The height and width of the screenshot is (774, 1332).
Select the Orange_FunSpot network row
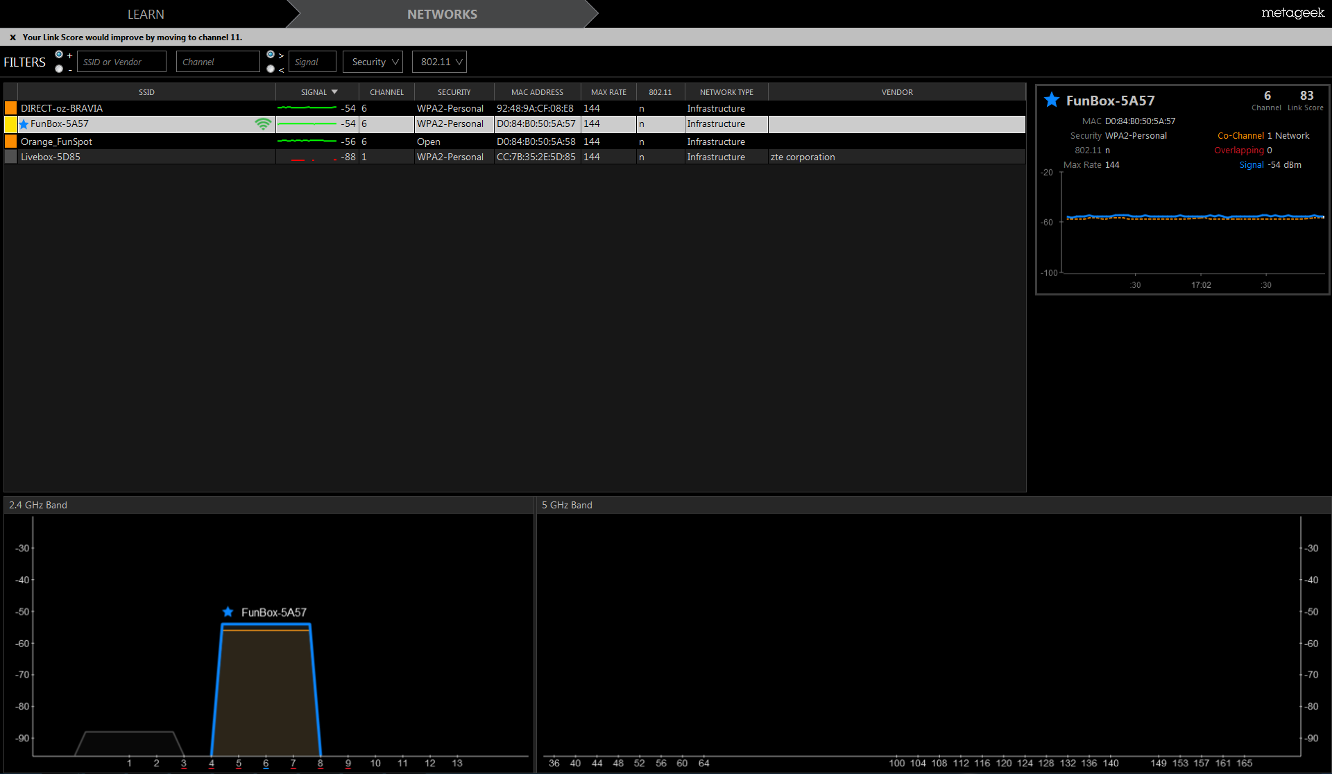139,141
